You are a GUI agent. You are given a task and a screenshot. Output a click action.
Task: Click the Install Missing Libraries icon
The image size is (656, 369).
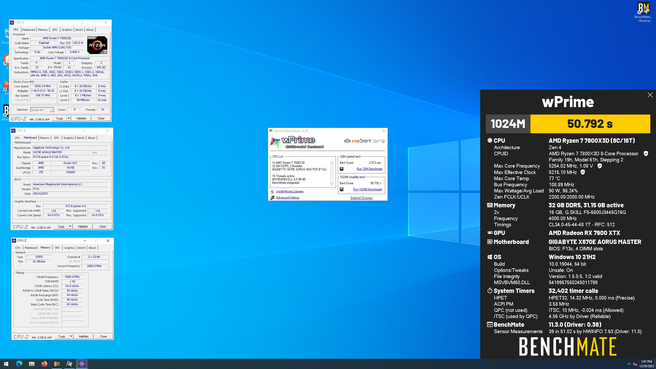(x=272, y=192)
